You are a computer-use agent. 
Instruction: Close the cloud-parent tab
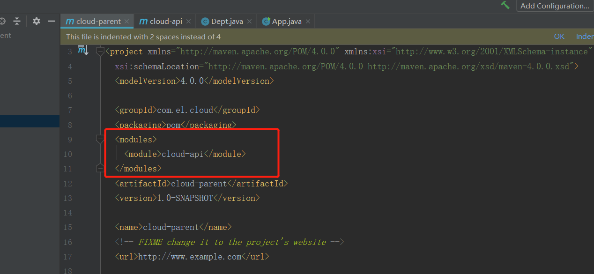127,22
